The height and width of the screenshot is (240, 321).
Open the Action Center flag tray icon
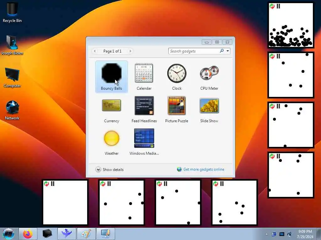click(x=274, y=234)
